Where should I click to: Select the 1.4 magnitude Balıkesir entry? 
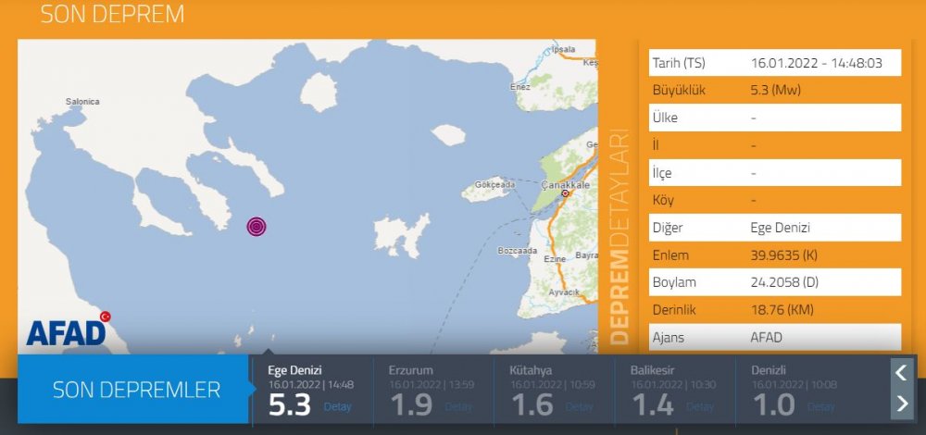click(655, 404)
